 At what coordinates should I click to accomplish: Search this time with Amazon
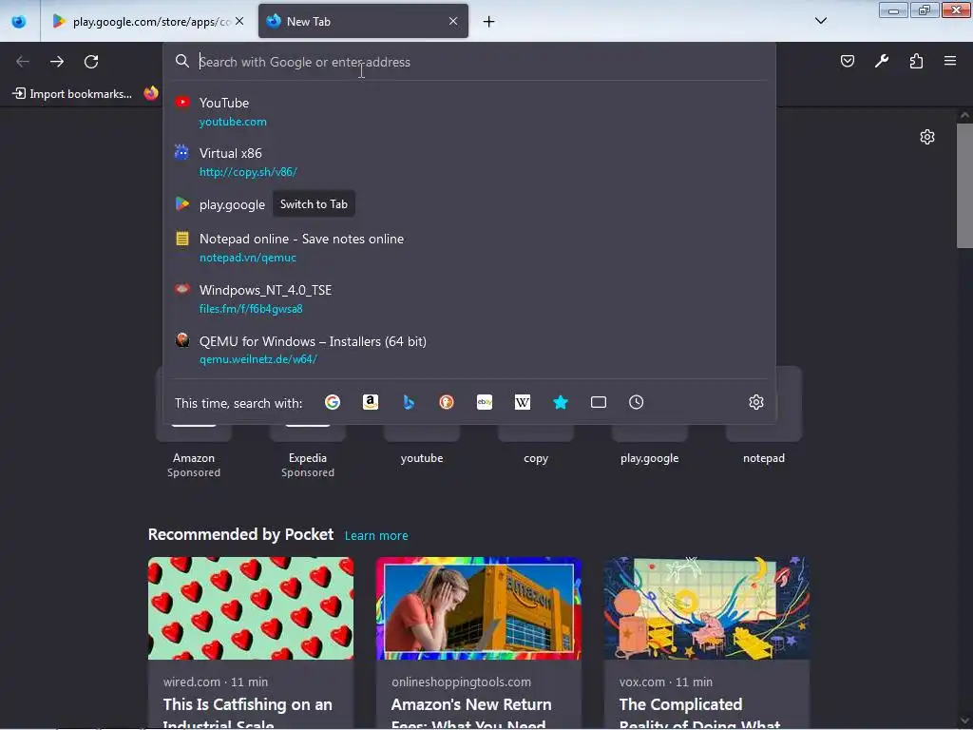(x=371, y=402)
